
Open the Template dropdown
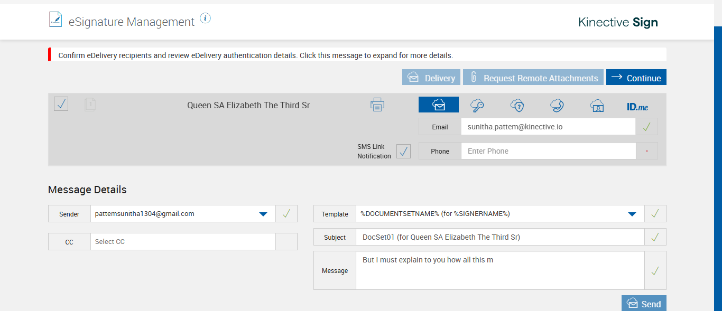point(500,214)
